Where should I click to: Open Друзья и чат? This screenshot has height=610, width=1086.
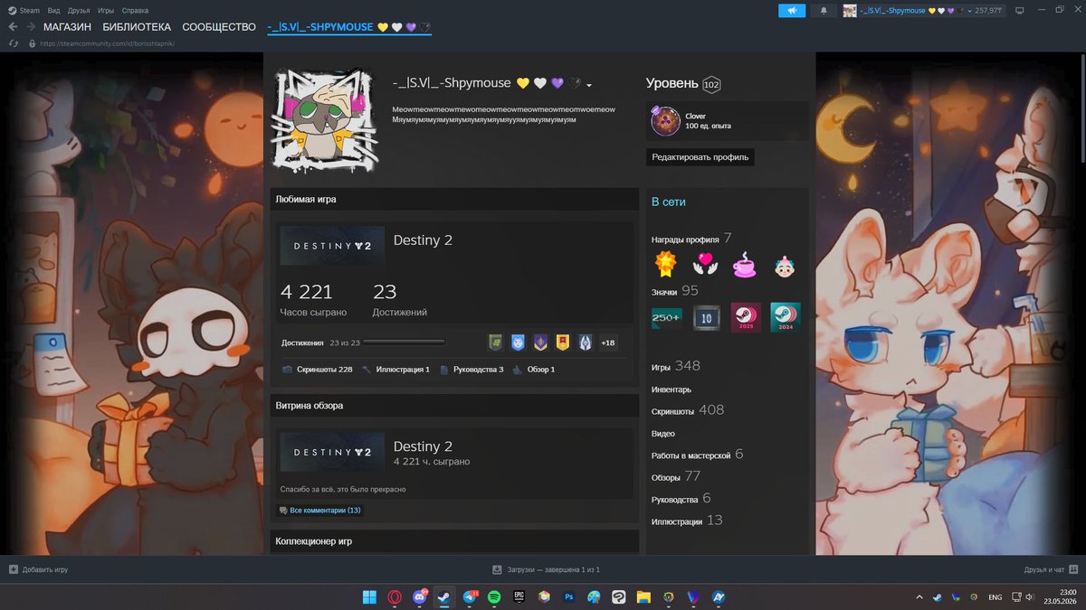[1051, 570]
